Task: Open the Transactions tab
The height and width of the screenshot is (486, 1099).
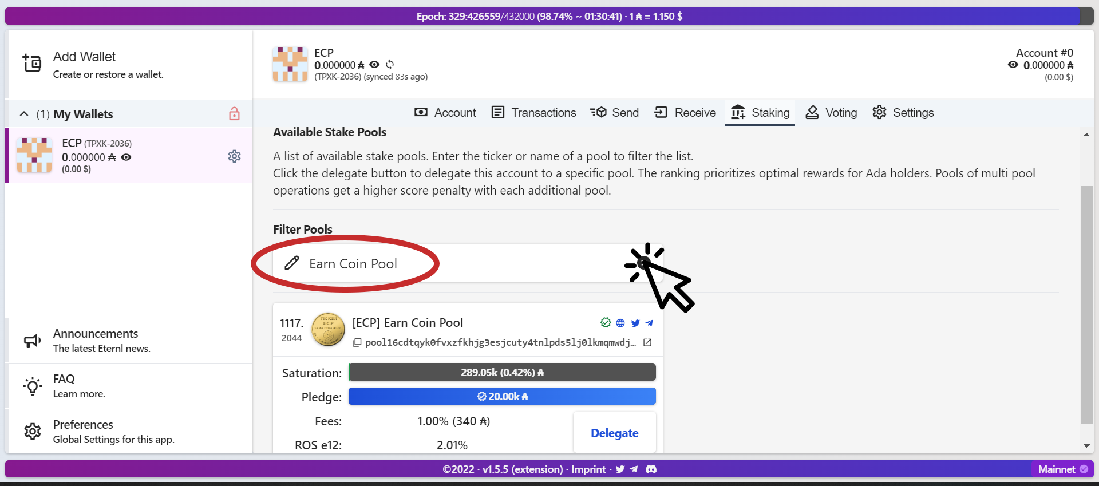Action: point(534,113)
